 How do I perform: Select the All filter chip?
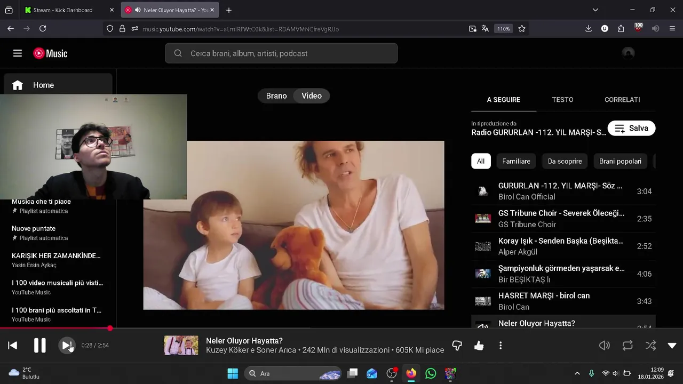481,161
